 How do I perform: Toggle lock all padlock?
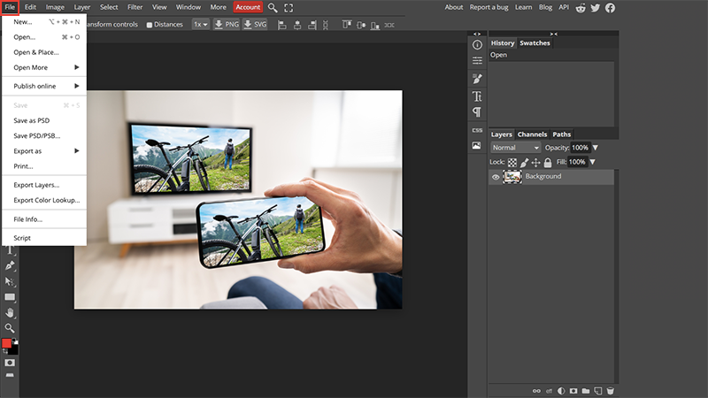(548, 163)
